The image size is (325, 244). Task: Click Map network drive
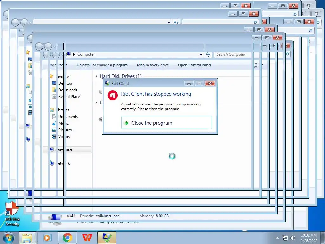click(x=153, y=65)
